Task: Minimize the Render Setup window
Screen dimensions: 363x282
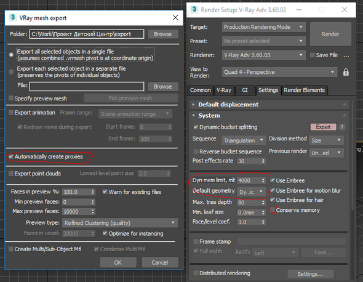Action: click(x=299, y=9)
